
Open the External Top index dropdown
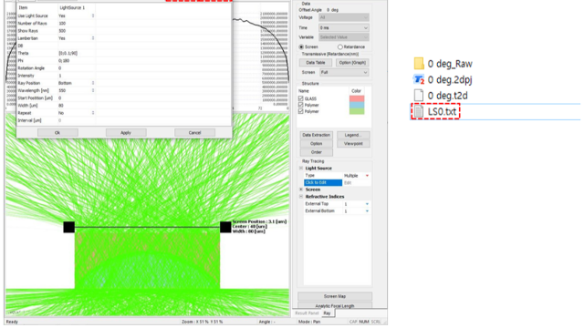point(367,204)
